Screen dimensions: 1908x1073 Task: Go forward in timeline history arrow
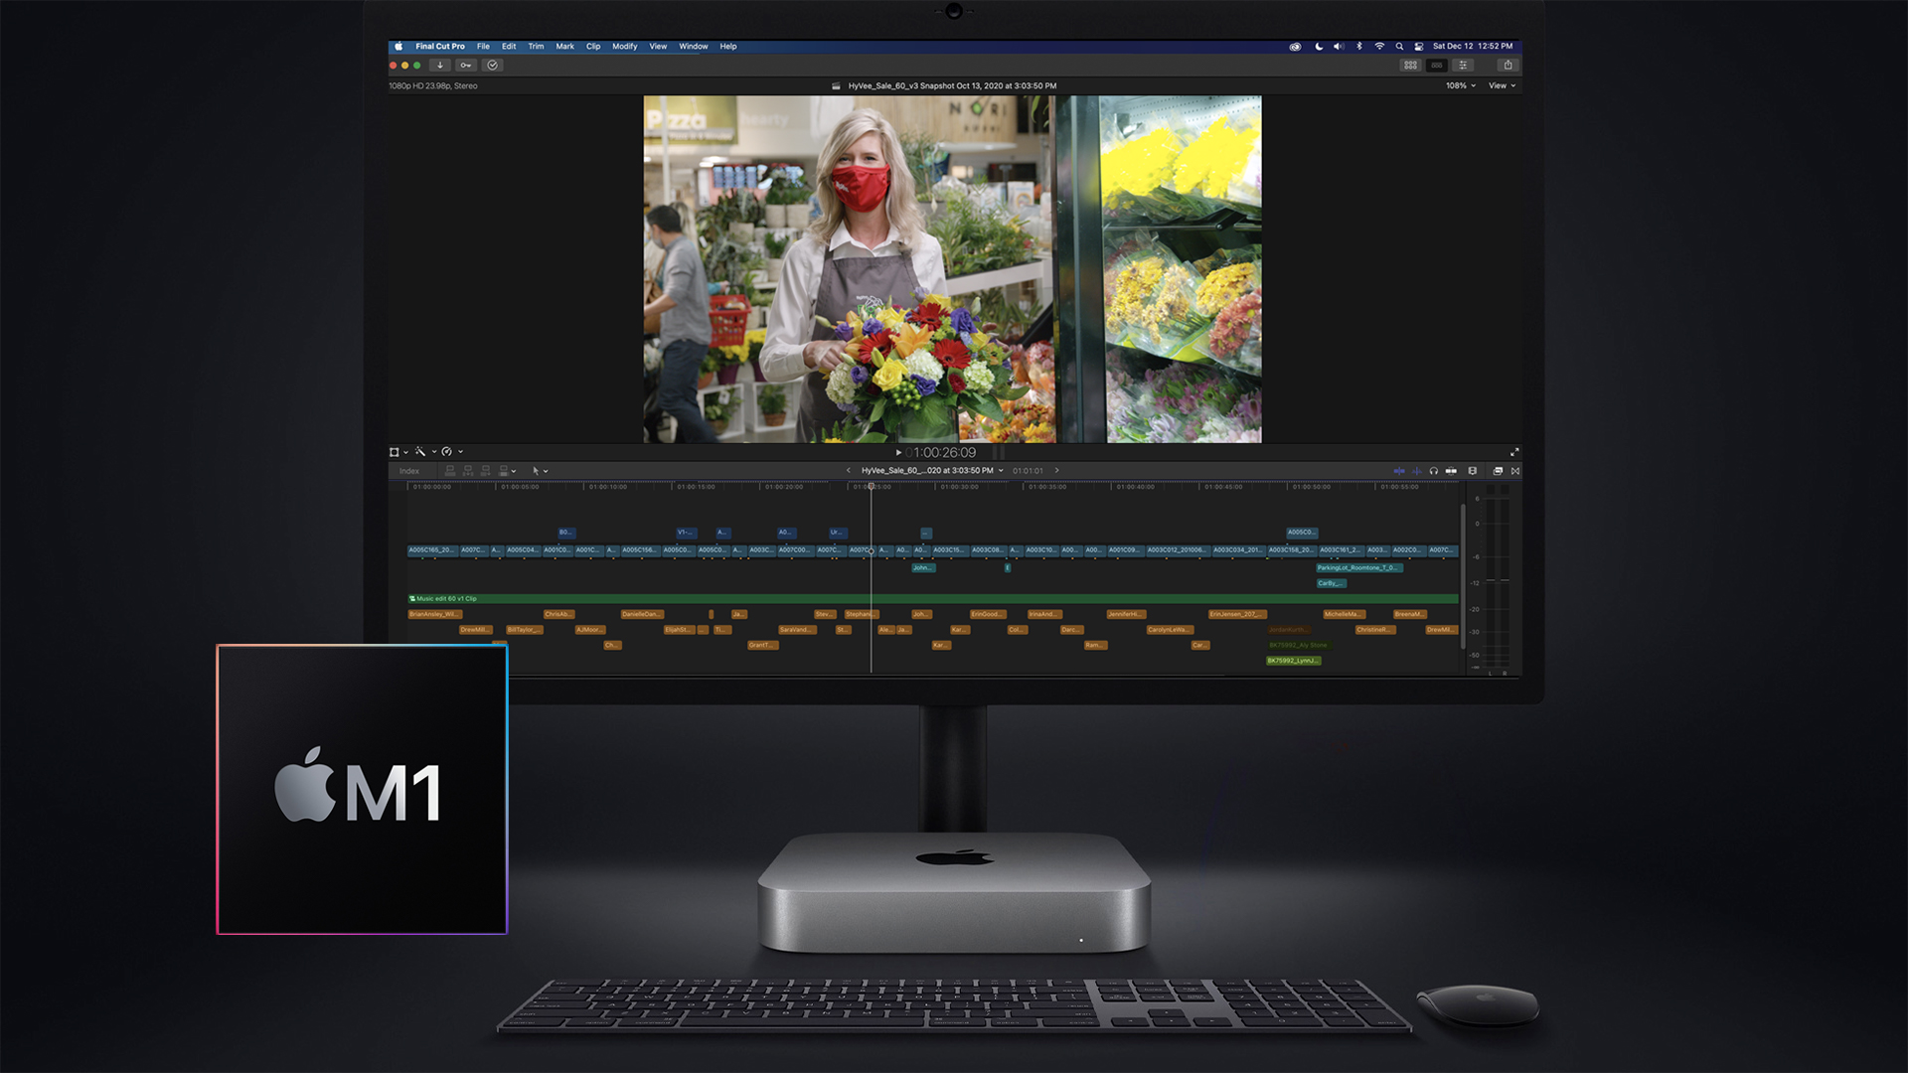(x=1056, y=471)
